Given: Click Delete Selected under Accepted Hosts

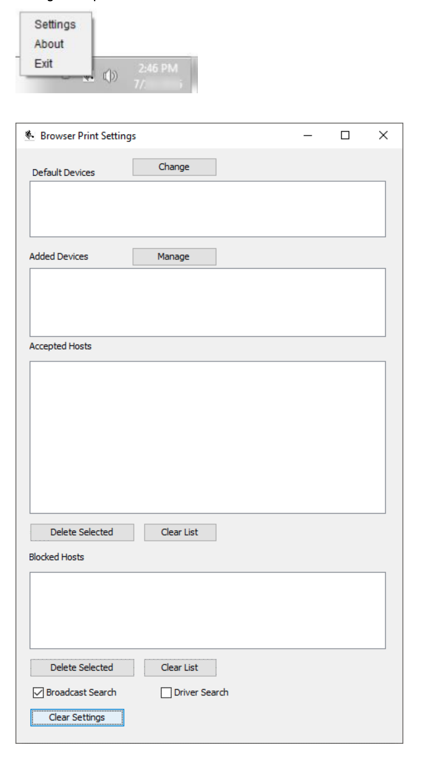Looking at the screenshot, I should [82, 532].
